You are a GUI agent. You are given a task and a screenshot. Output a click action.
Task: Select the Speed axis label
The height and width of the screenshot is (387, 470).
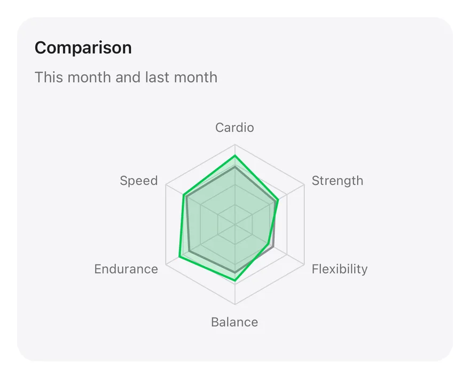(x=138, y=181)
